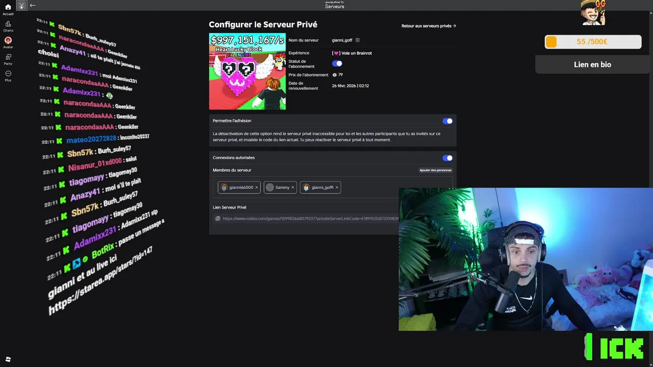
Task: Click Ajouter des personnes button
Action: coord(436,170)
